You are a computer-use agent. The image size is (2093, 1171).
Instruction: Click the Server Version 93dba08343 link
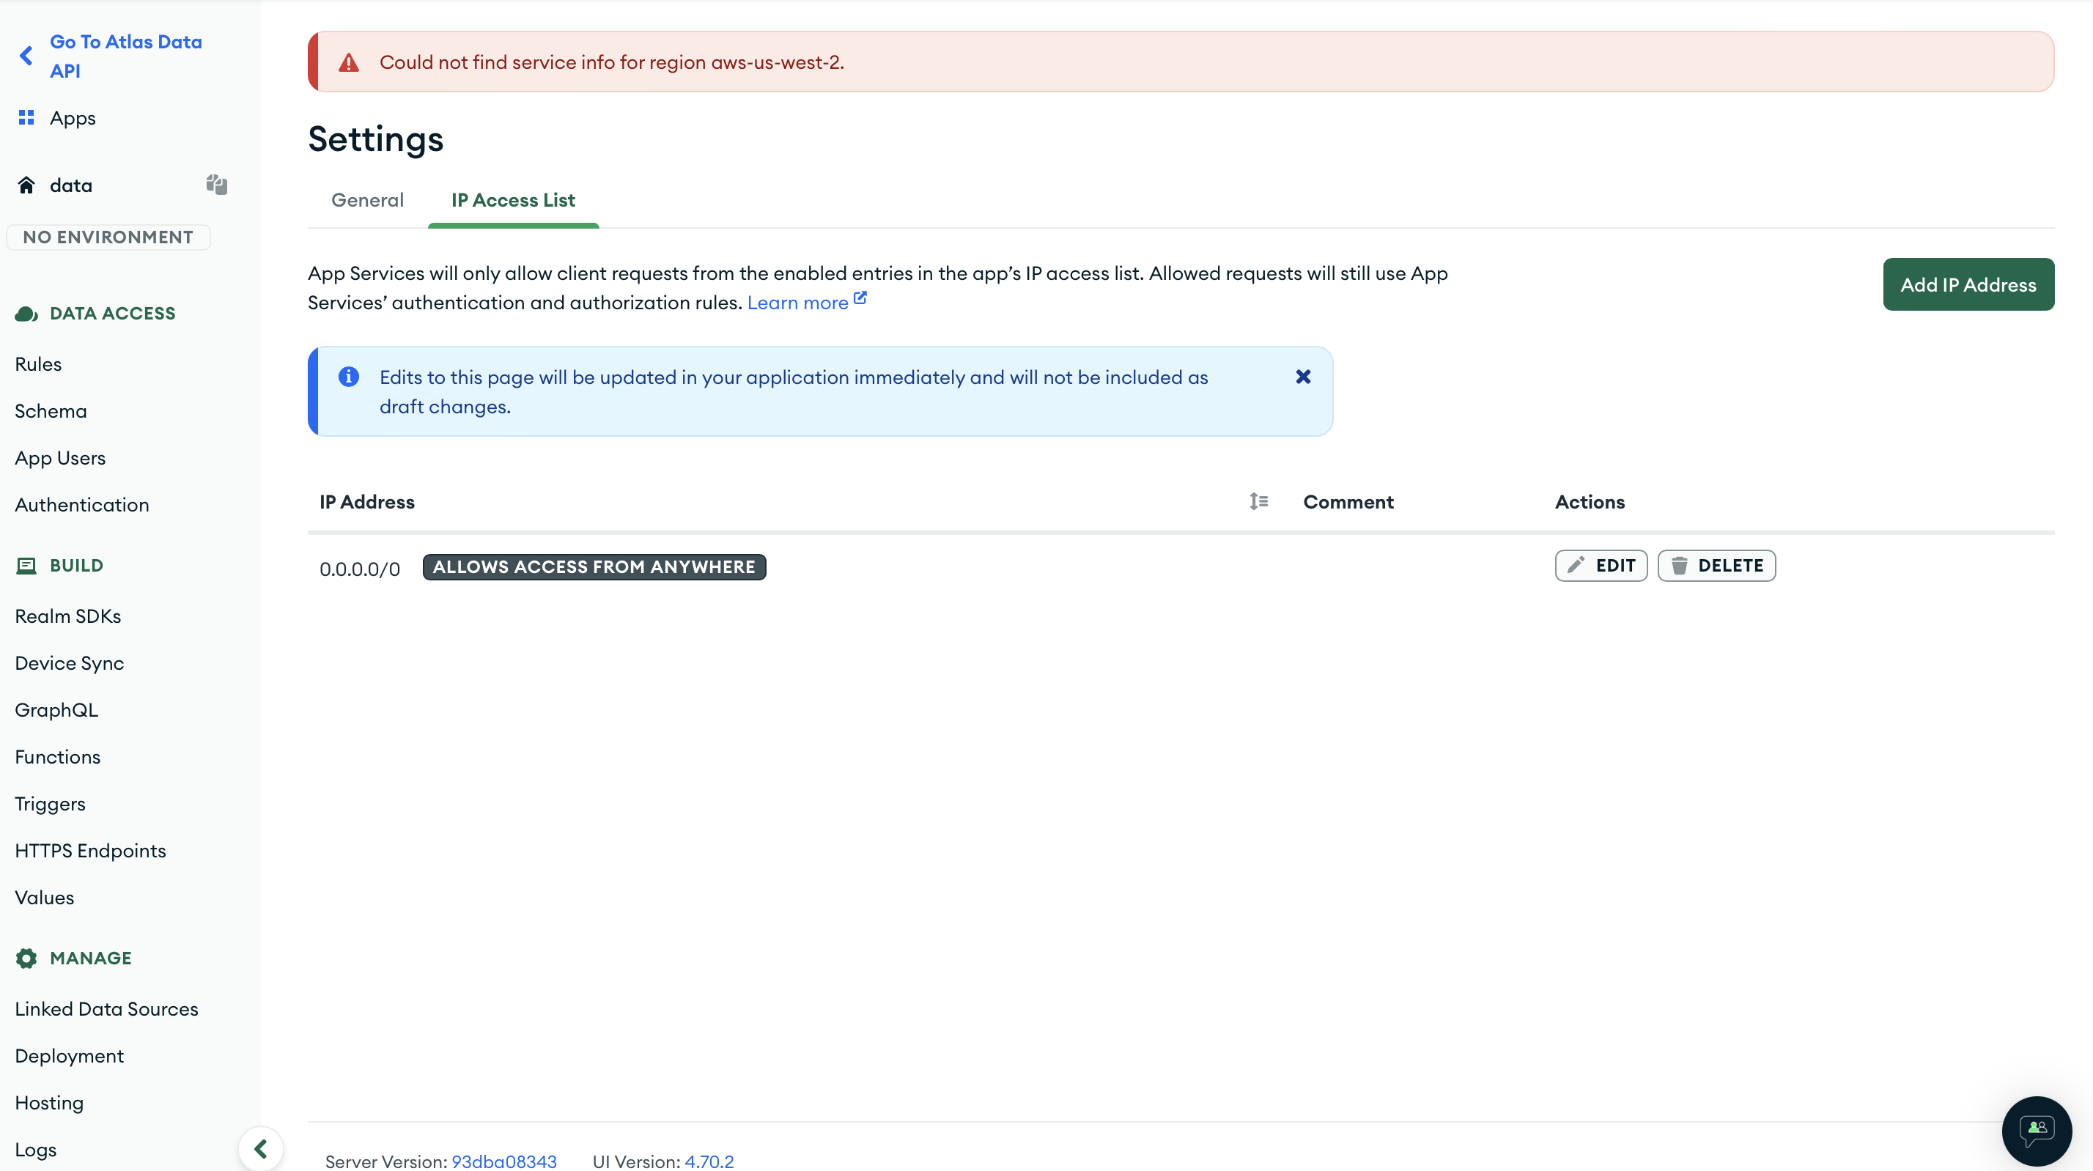[x=503, y=1161]
